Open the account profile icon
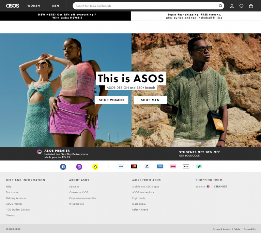261x233 pixels. pos(232,6)
